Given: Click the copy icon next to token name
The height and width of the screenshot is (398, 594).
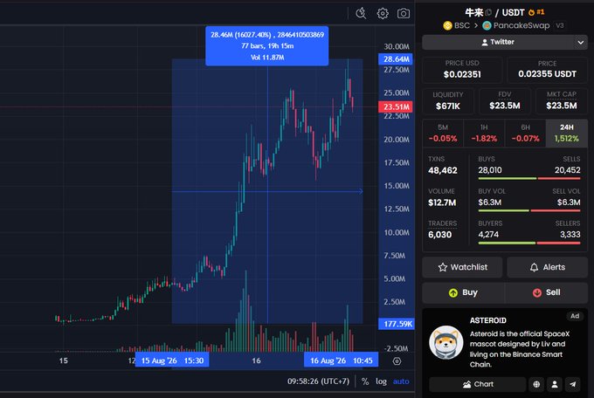Looking at the screenshot, I should (x=488, y=12).
